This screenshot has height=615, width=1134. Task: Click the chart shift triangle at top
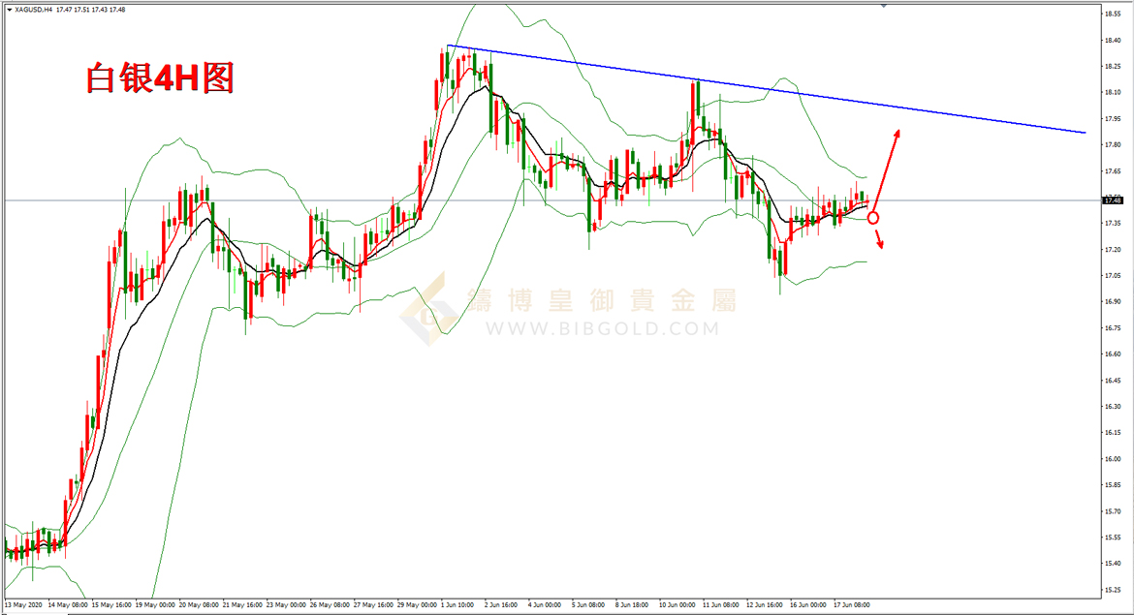pos(883,5)
